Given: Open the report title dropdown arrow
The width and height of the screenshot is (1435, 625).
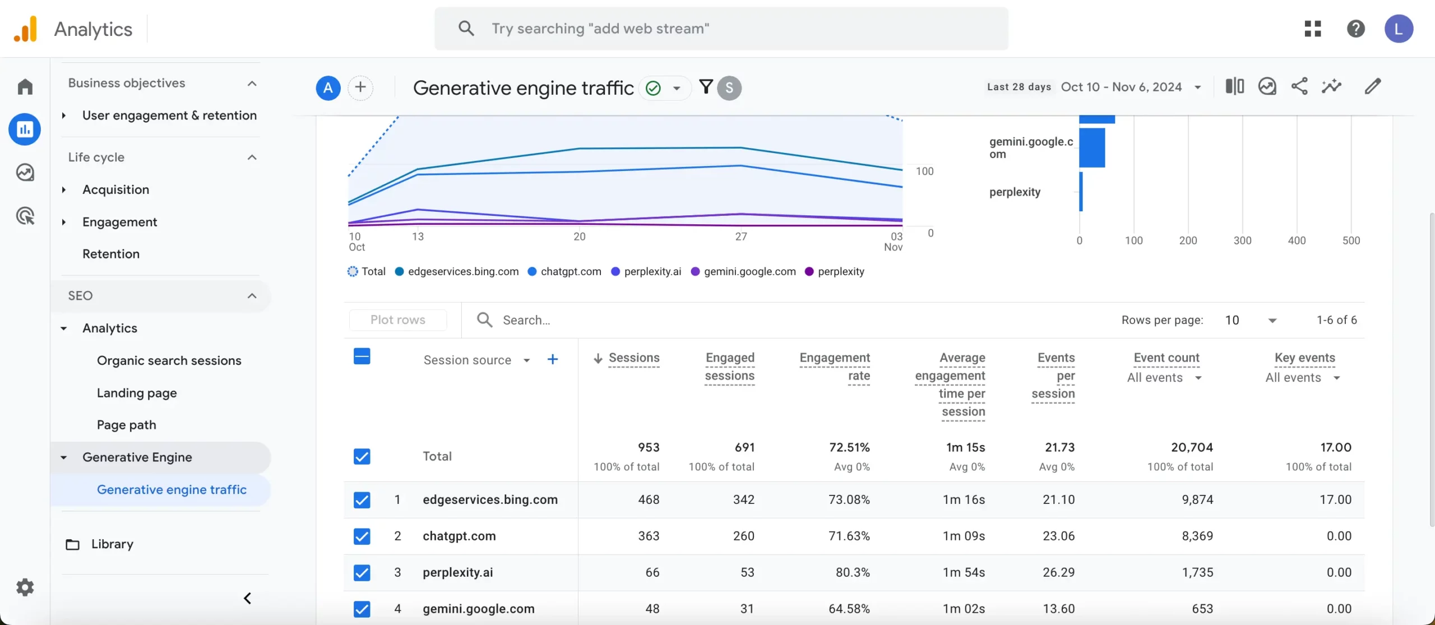Looking at the screenshot, I should point(677,89).
